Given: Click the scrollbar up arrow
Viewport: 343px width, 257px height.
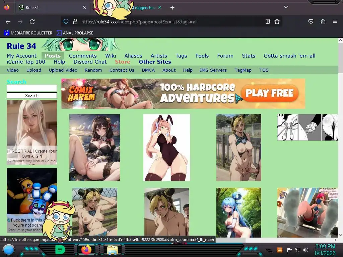Looking at the screenshot, I should 340,40.
